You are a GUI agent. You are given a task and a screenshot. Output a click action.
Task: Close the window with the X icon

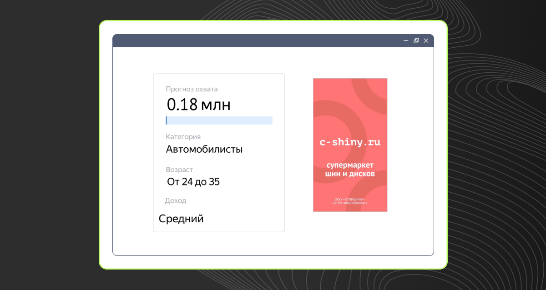point(426,41)
